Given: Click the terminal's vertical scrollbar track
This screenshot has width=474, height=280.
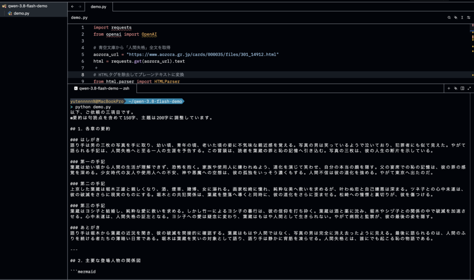Looking at the screenshot, I should tap(472, 186).
